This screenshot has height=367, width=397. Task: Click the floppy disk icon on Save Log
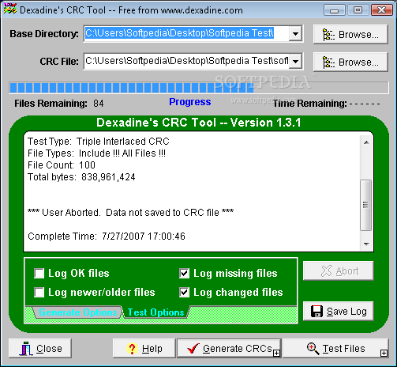pos(316,312)
